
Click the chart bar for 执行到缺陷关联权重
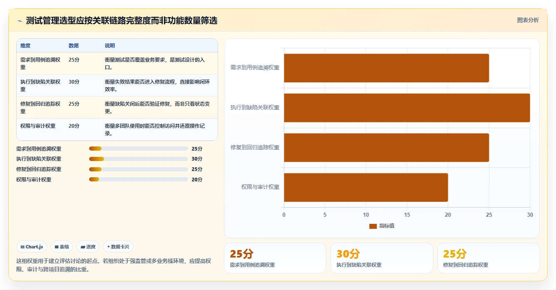pos(407,108)
